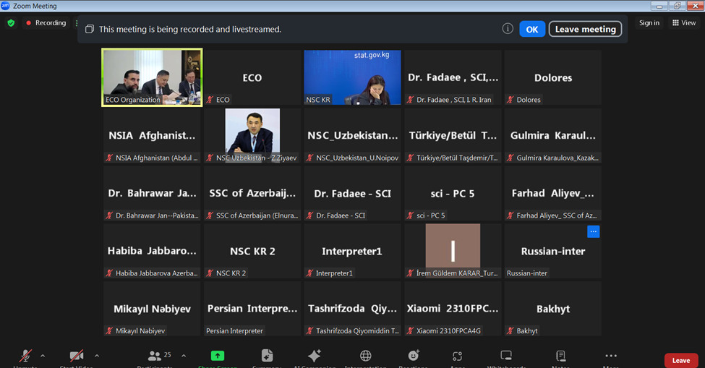Viewport: 705px width, 368px height.
Task: Click the red Leave button
Action: (x=681, y=360)
